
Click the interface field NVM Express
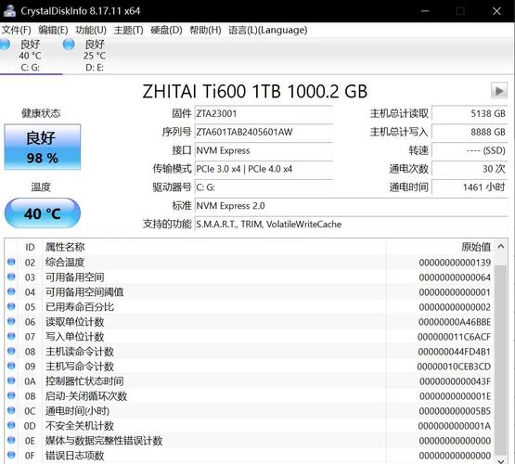tap(264, 150)
